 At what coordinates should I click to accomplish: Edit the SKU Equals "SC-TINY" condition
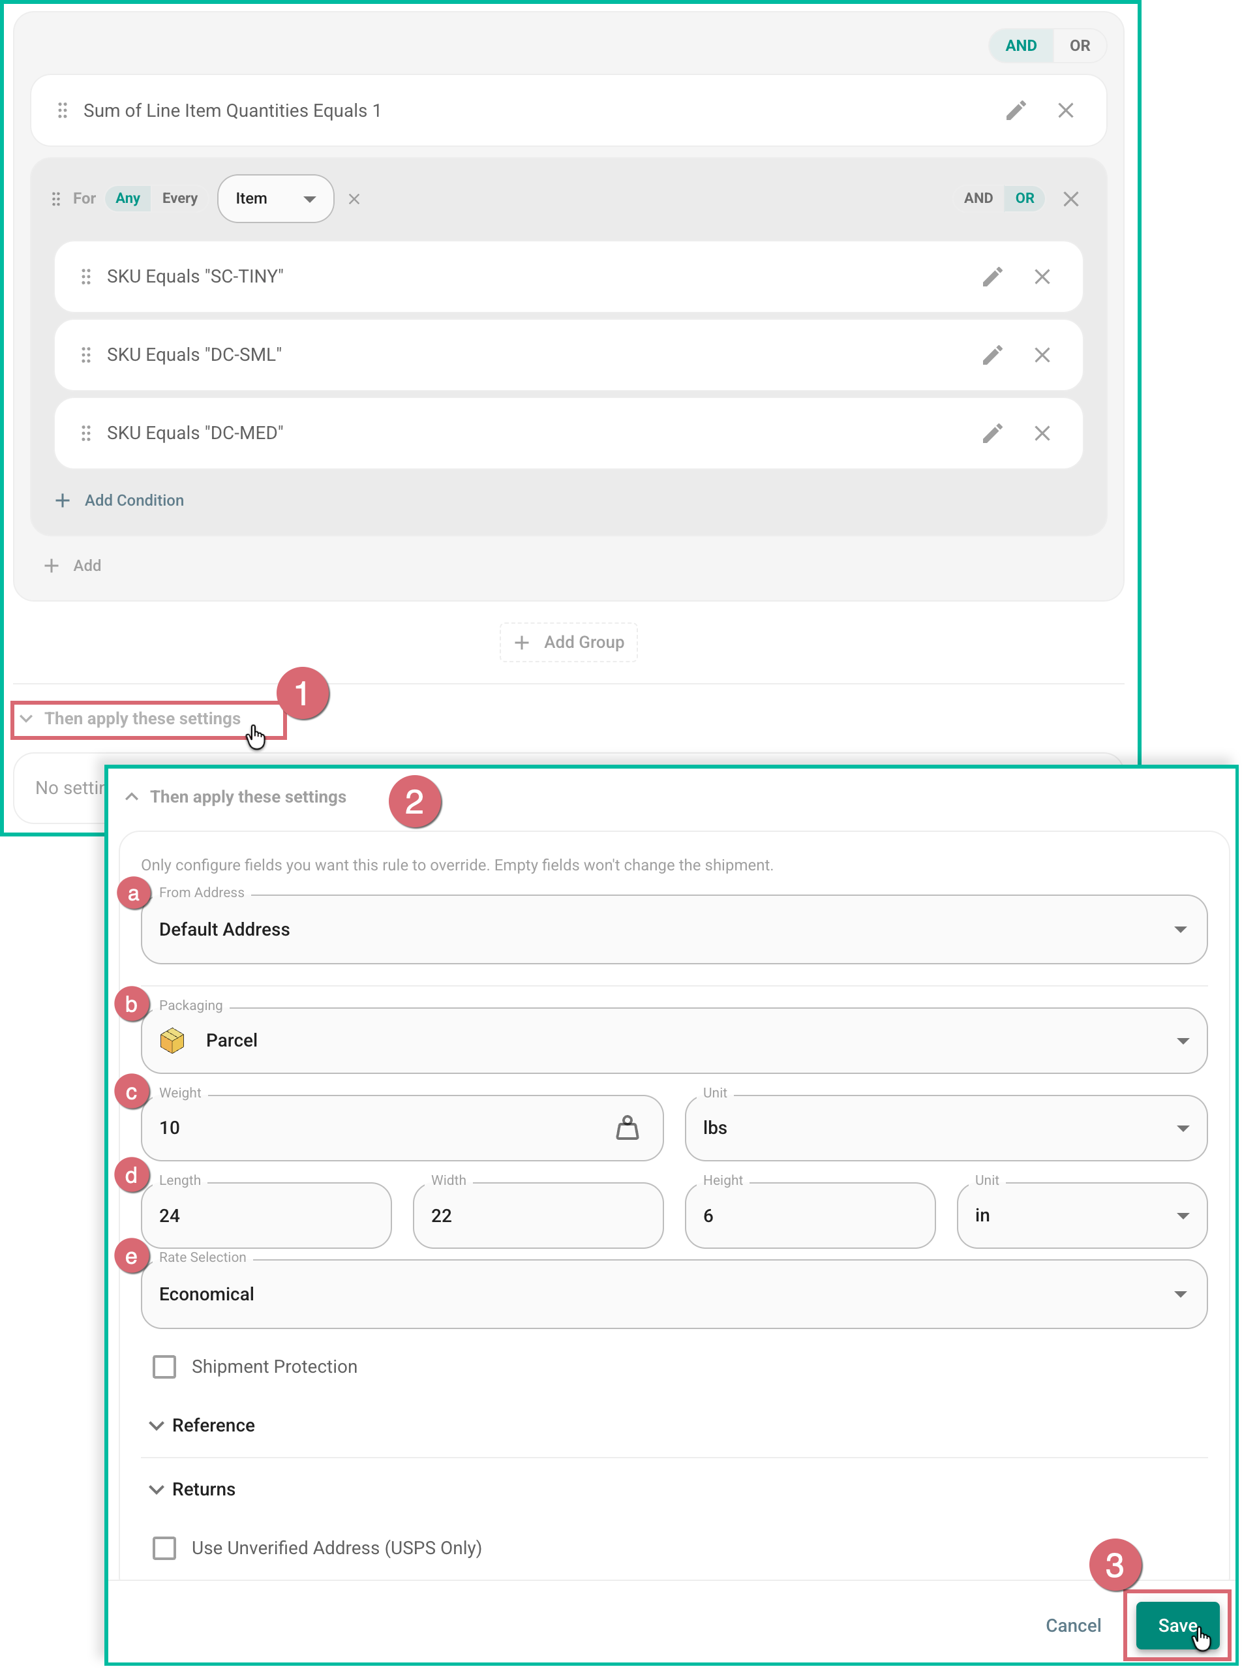click(x=992, y=277)
